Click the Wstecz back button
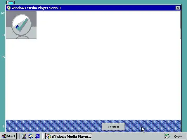The image size is (187, 140). point(113,127)
